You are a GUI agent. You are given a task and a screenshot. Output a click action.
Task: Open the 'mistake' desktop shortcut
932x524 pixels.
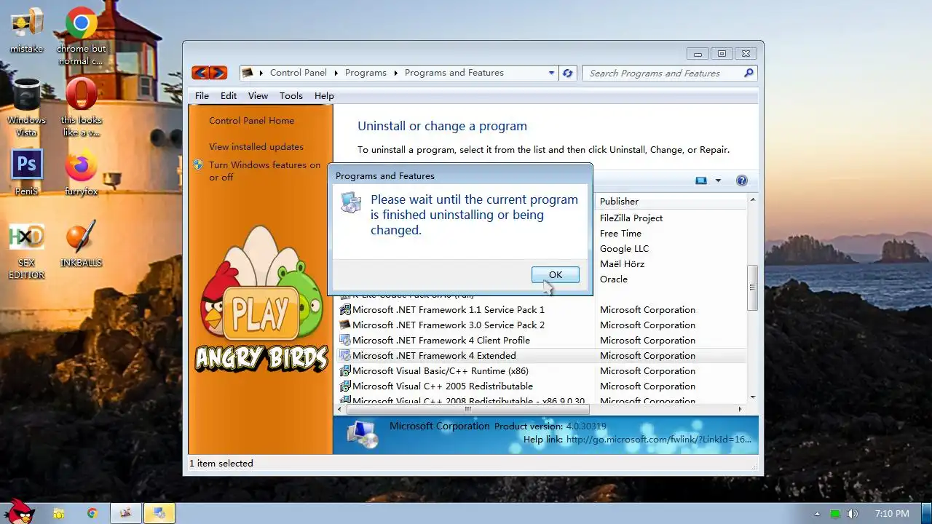(26, 30)
